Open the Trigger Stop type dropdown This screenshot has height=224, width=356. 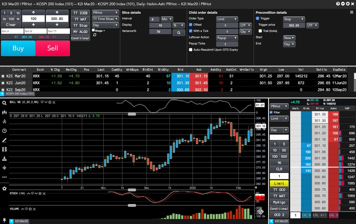click(294, 19)
